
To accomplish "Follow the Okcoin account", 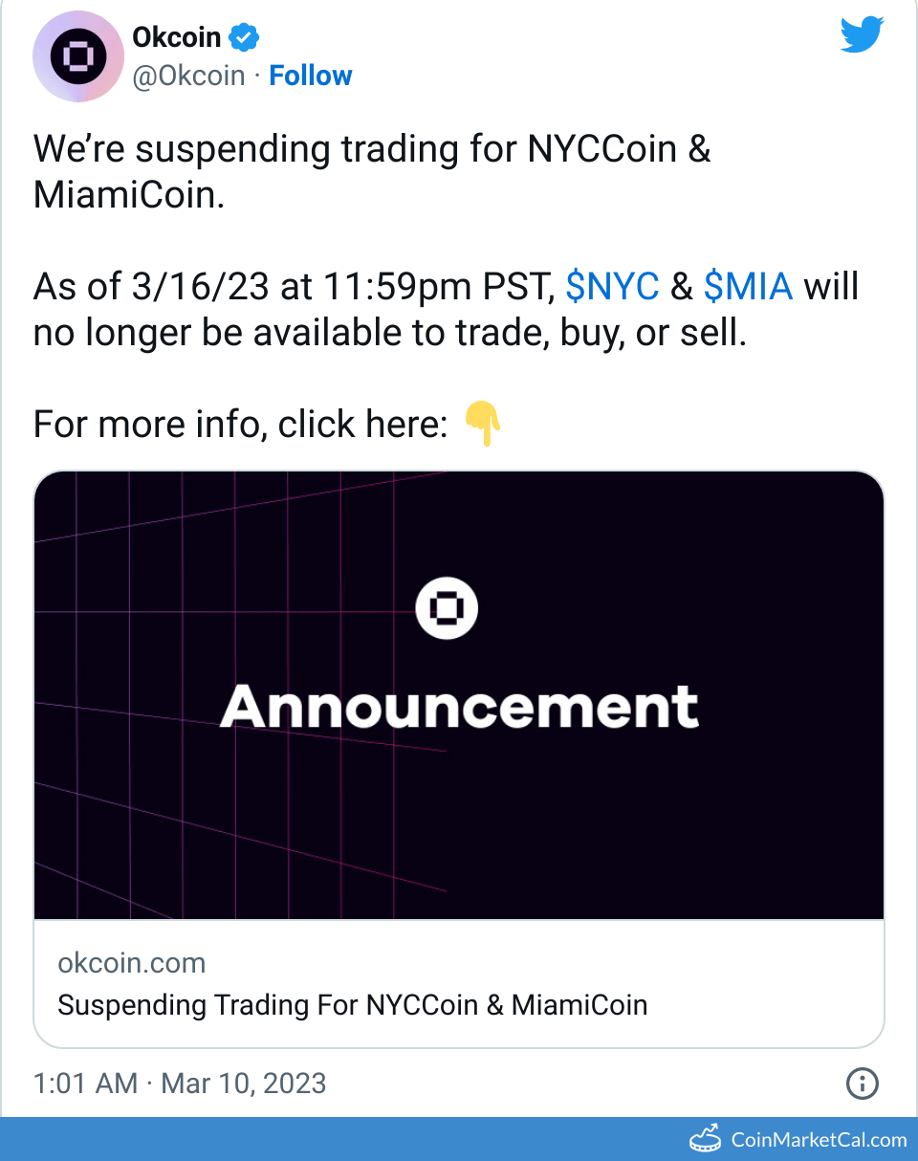I will 311,76.
